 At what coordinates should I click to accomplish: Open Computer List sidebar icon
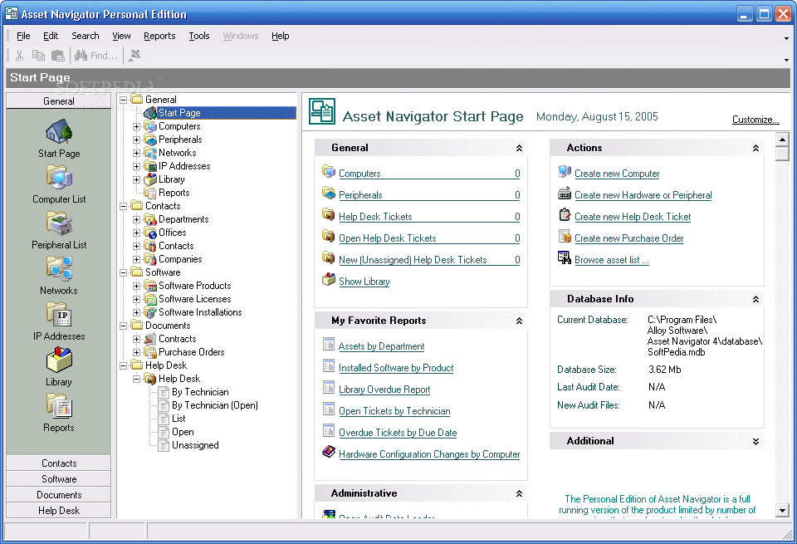pyautogui.click(x=59, y=178)
